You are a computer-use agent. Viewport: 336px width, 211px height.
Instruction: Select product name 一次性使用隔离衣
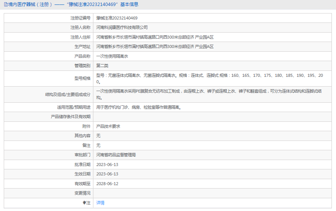(112, 56)
